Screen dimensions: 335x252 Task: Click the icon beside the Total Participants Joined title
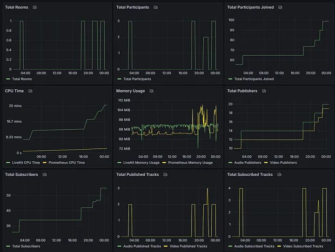point(279,7)
